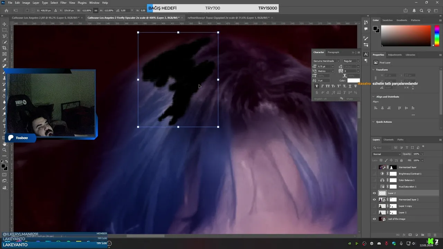Link layers using the chain icon
The height and width of the screenshot is (249, 443).
pos(398,235)
